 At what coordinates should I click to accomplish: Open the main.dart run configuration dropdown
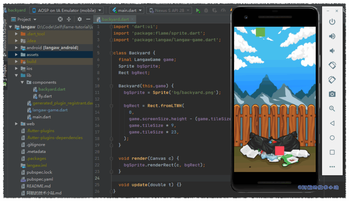coord(127,10)
